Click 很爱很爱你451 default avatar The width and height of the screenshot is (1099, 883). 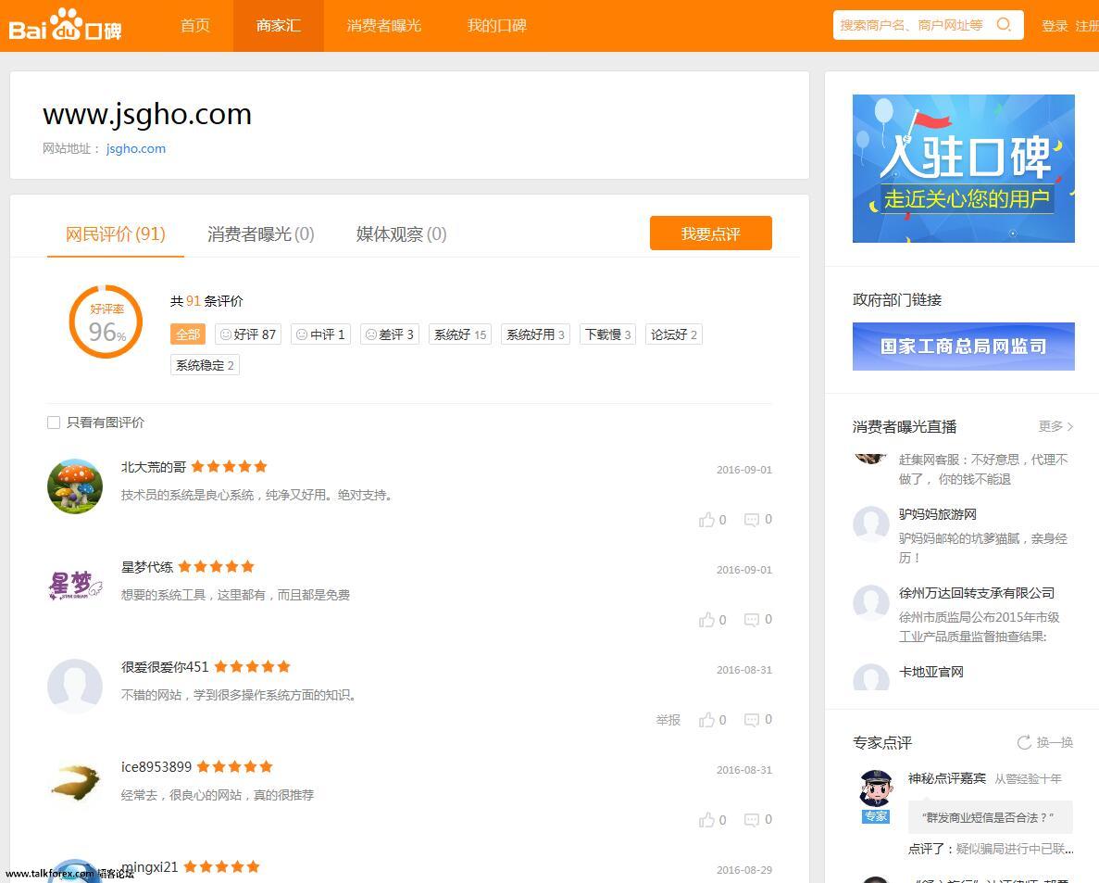75,686
